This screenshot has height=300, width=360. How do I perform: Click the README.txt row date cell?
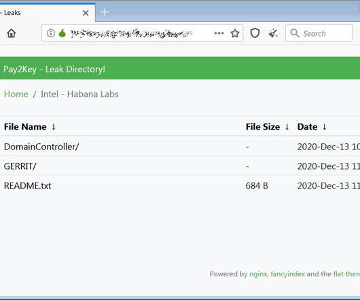[x=329, y=186]
